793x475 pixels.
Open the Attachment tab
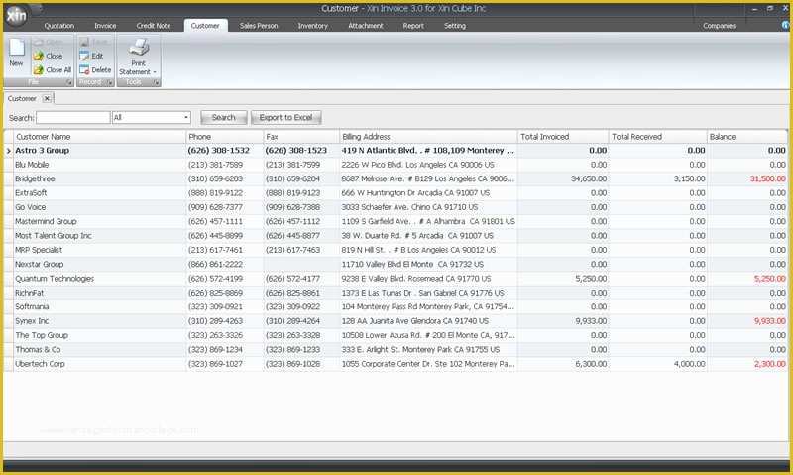coord(365,26)
